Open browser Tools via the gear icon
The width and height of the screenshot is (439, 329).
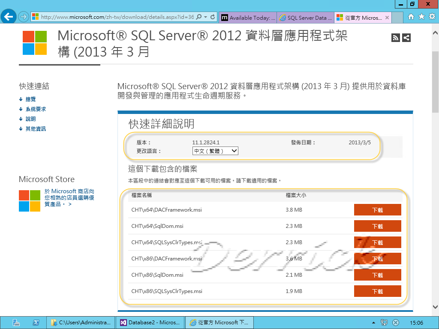(x=432, y=16)
